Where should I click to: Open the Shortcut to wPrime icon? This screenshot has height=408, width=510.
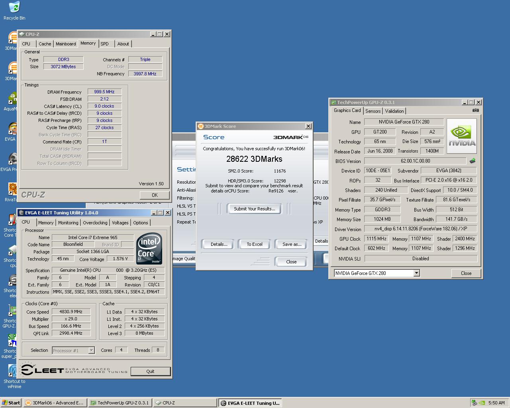13,371
